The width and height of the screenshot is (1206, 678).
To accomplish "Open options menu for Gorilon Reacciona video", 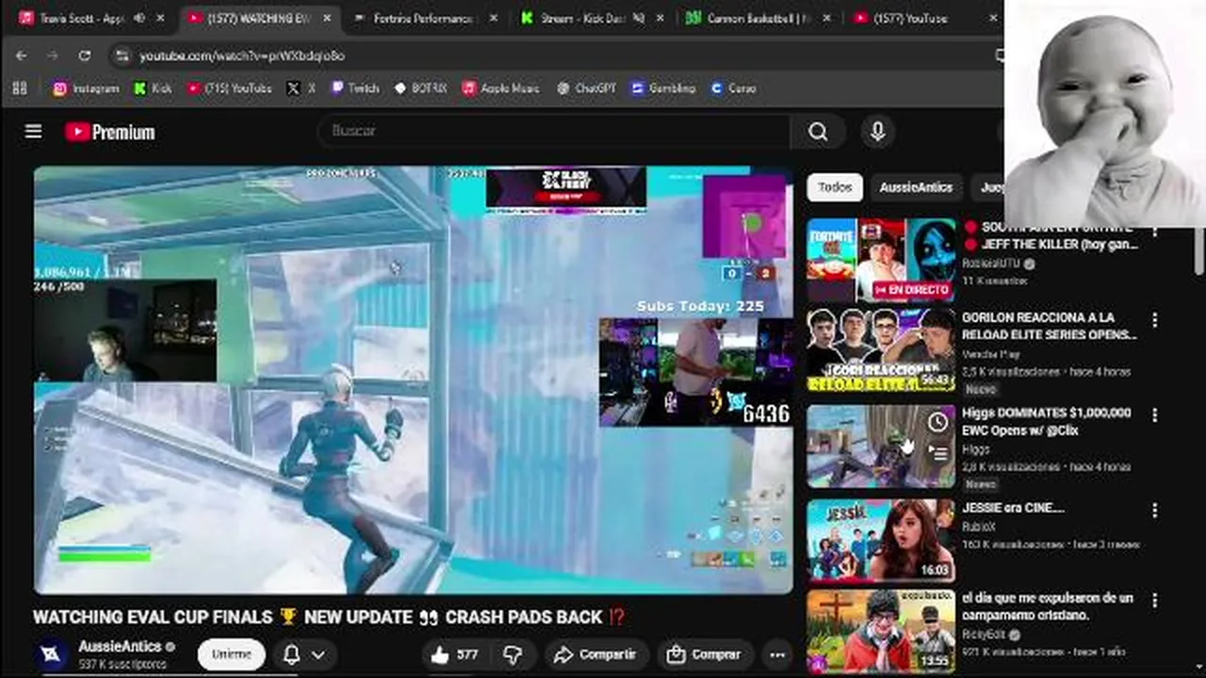I will [1154, 320].
